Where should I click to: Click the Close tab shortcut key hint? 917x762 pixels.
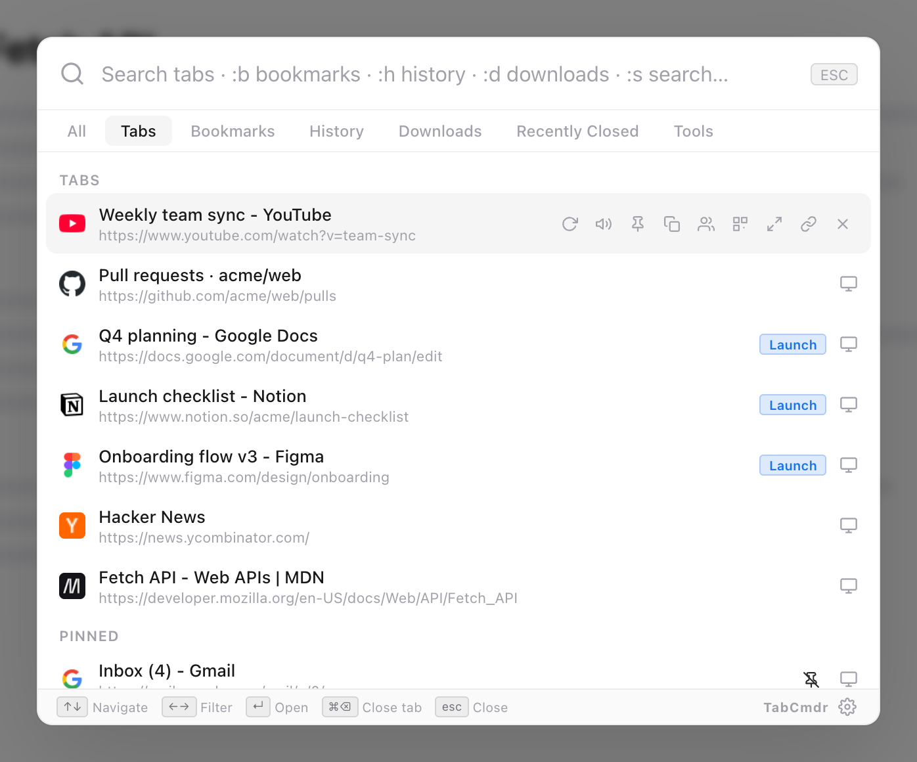(x=340, y=707)
